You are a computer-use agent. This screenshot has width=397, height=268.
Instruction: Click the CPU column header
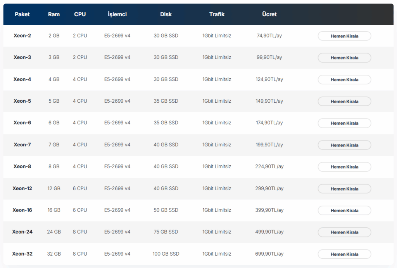click(80, 14)
